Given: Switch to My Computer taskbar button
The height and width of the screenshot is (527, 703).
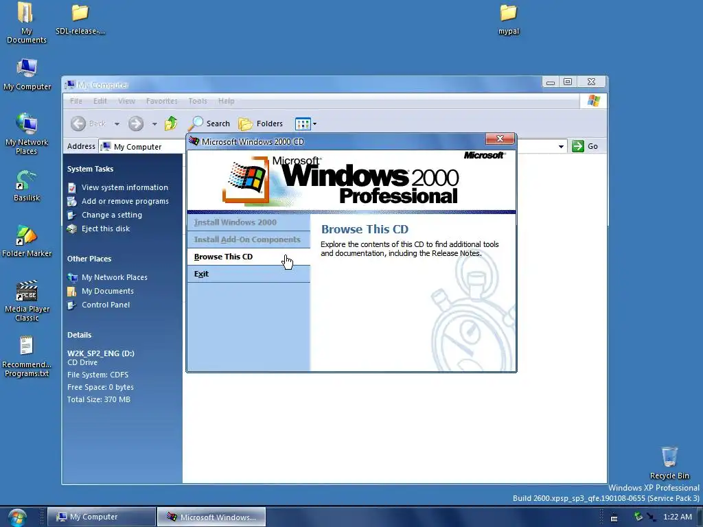Looking at the screenshot, I should pyautogui.click(x=102, y=517).
